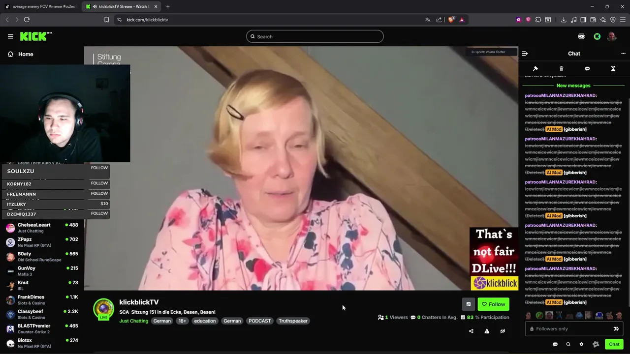Click the klickblickTV channel name
630x354 pixels.
(139, 302)
